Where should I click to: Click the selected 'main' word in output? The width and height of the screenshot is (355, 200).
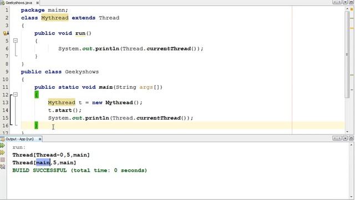[43, 163]
